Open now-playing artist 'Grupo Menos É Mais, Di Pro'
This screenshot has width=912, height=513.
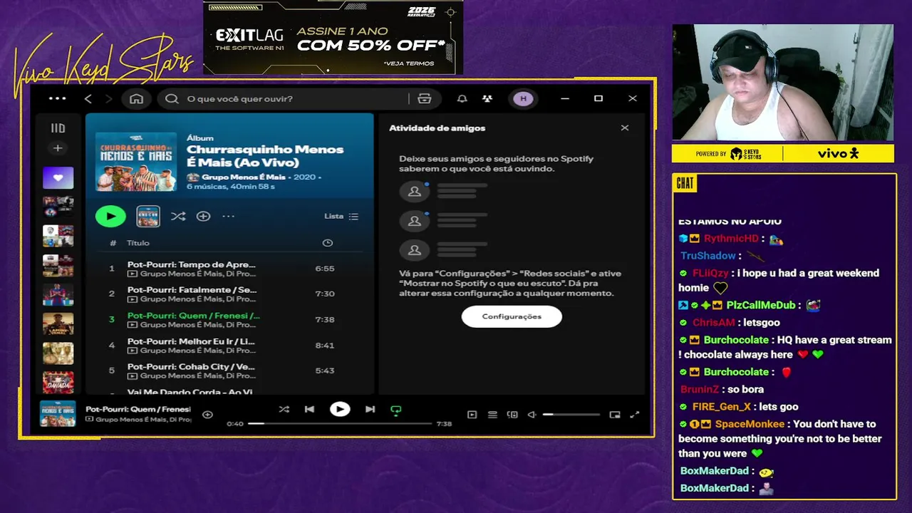(x=142, y=420)
